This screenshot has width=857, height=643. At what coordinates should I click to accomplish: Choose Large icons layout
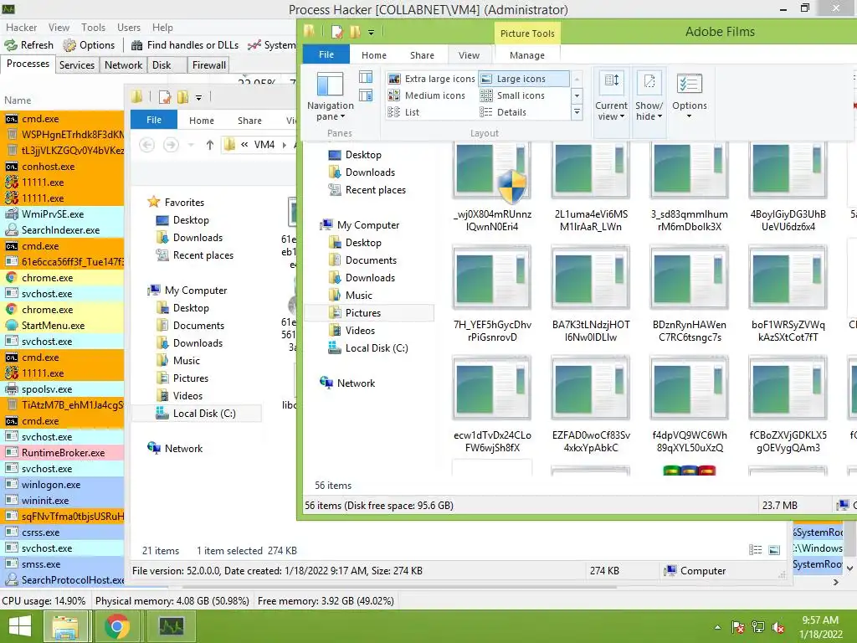[524, 79]
